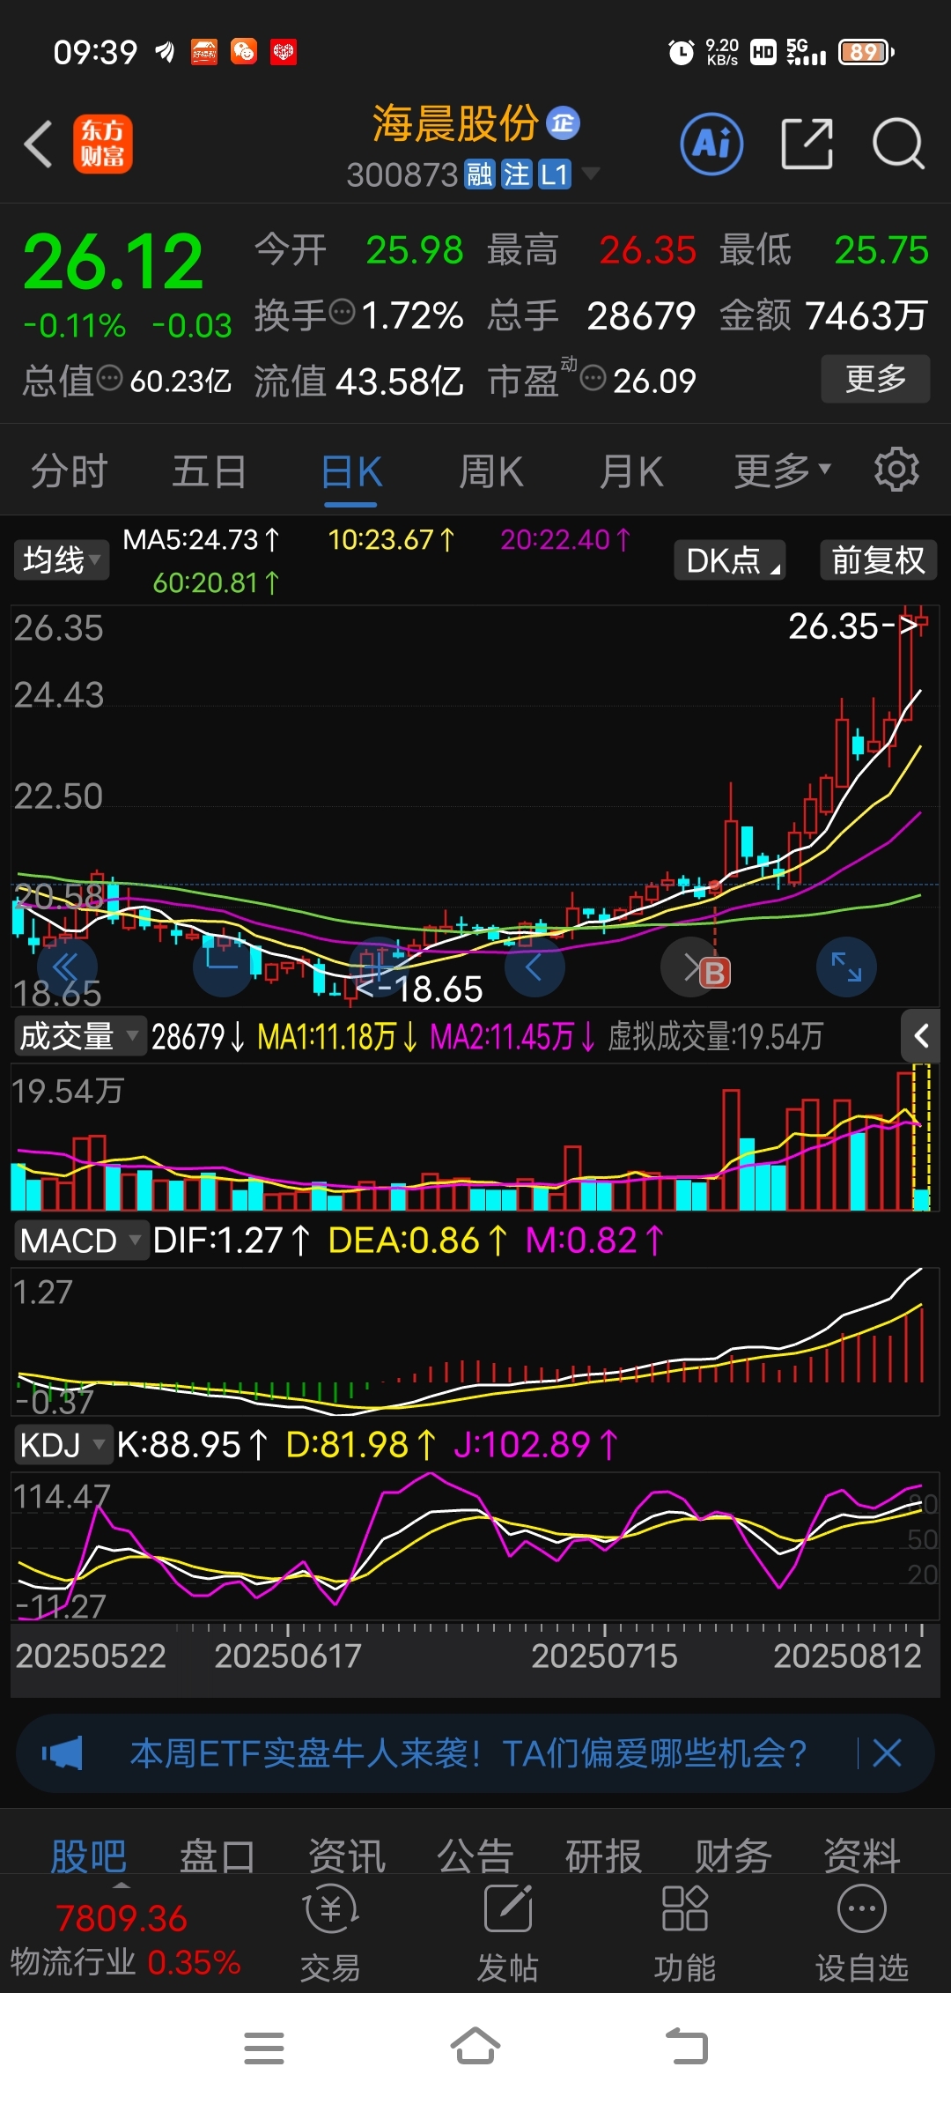Switch to the 五日 tab

pos(210,470)
